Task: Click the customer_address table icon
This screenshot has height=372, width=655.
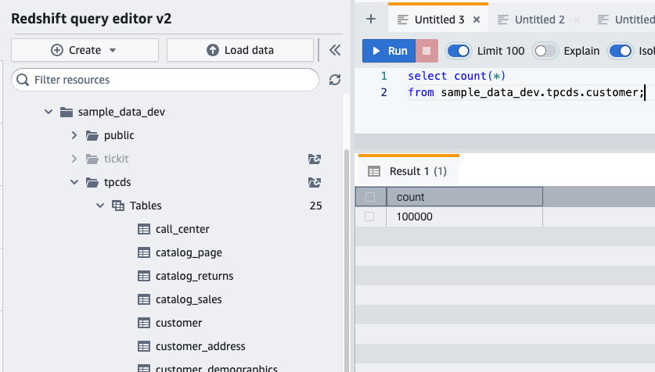Action: (144, 346)
